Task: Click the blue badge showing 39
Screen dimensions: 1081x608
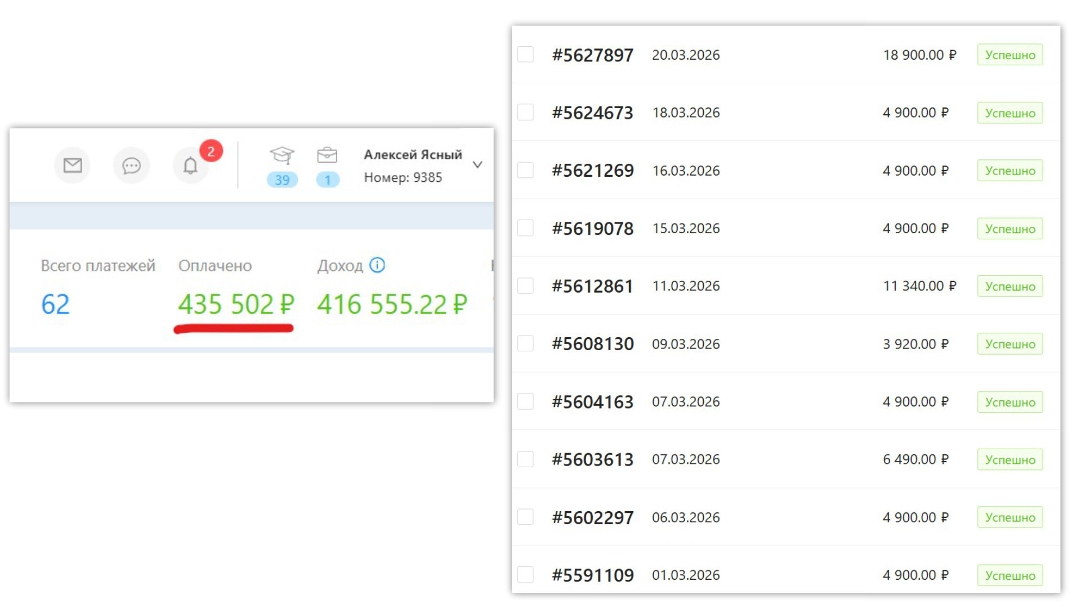Action: point(282,180)
